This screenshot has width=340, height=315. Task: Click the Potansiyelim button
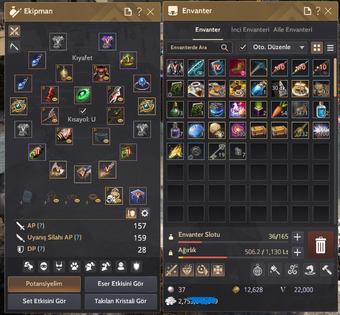44,284
